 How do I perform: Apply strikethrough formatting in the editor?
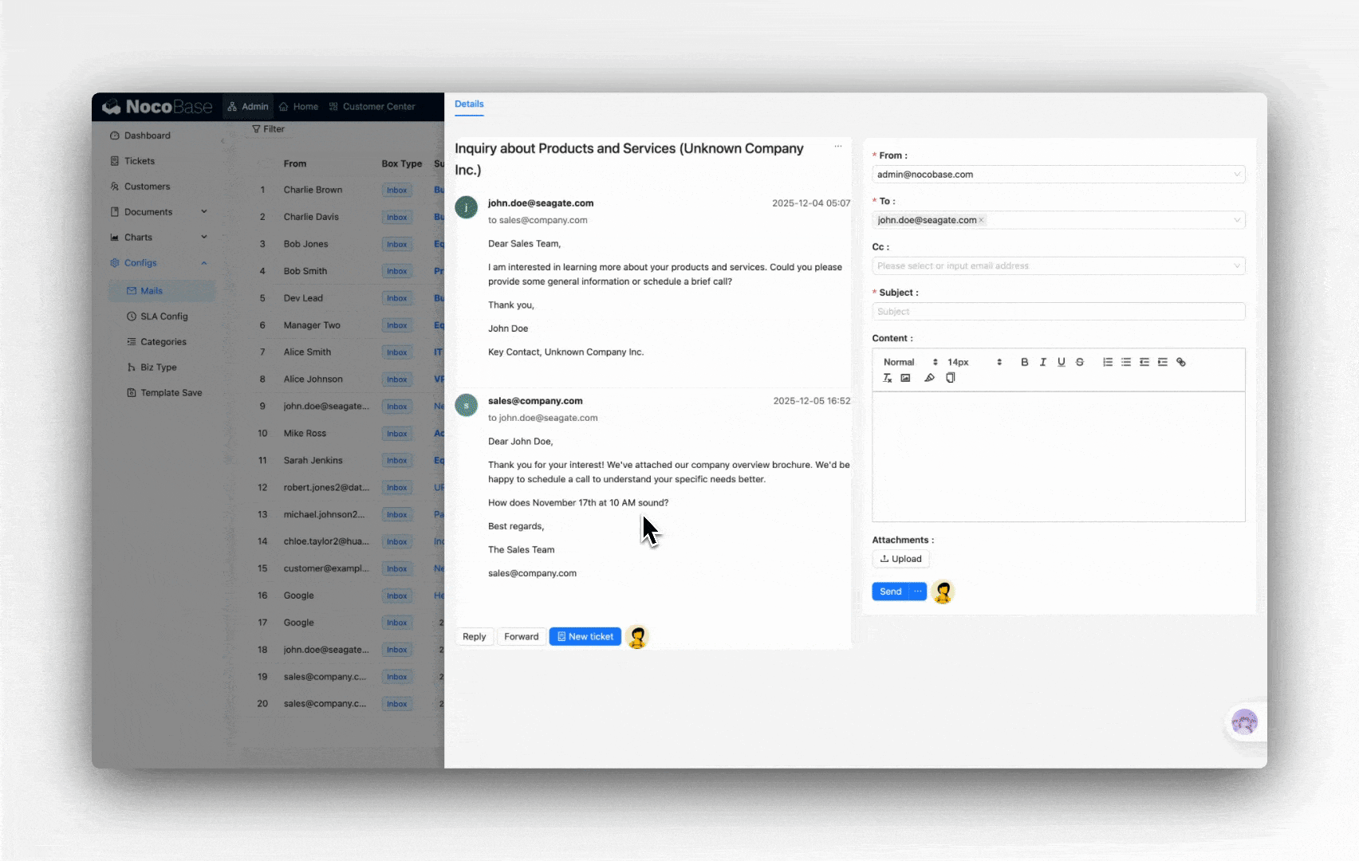click(1080, 361)
